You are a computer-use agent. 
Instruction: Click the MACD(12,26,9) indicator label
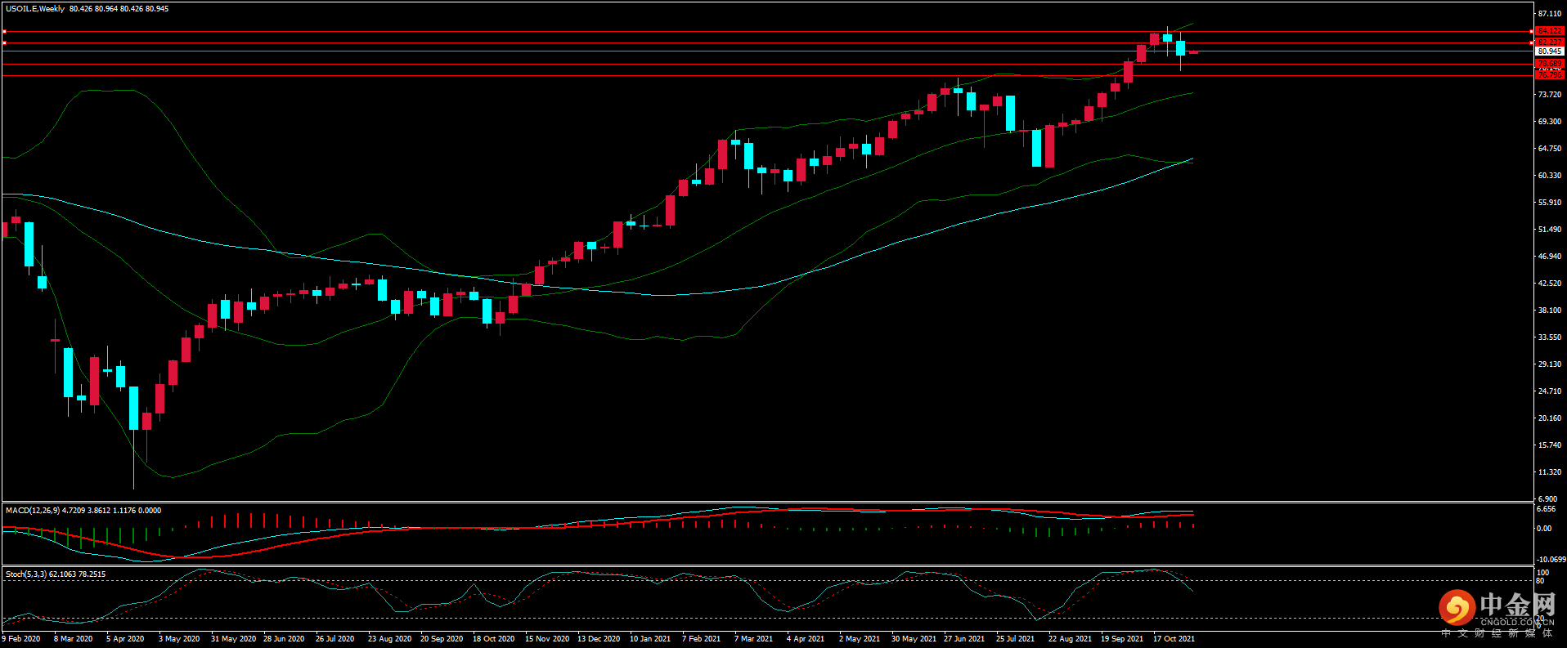click(x=33, y=510)
